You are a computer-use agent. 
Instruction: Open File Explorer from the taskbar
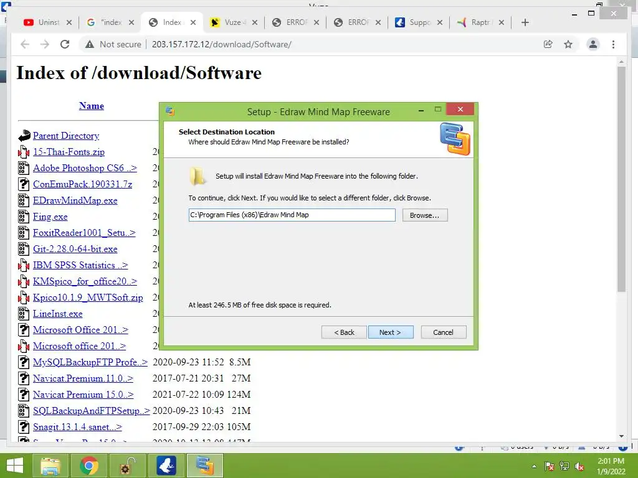pyautogui.click(x=50, y=466)
